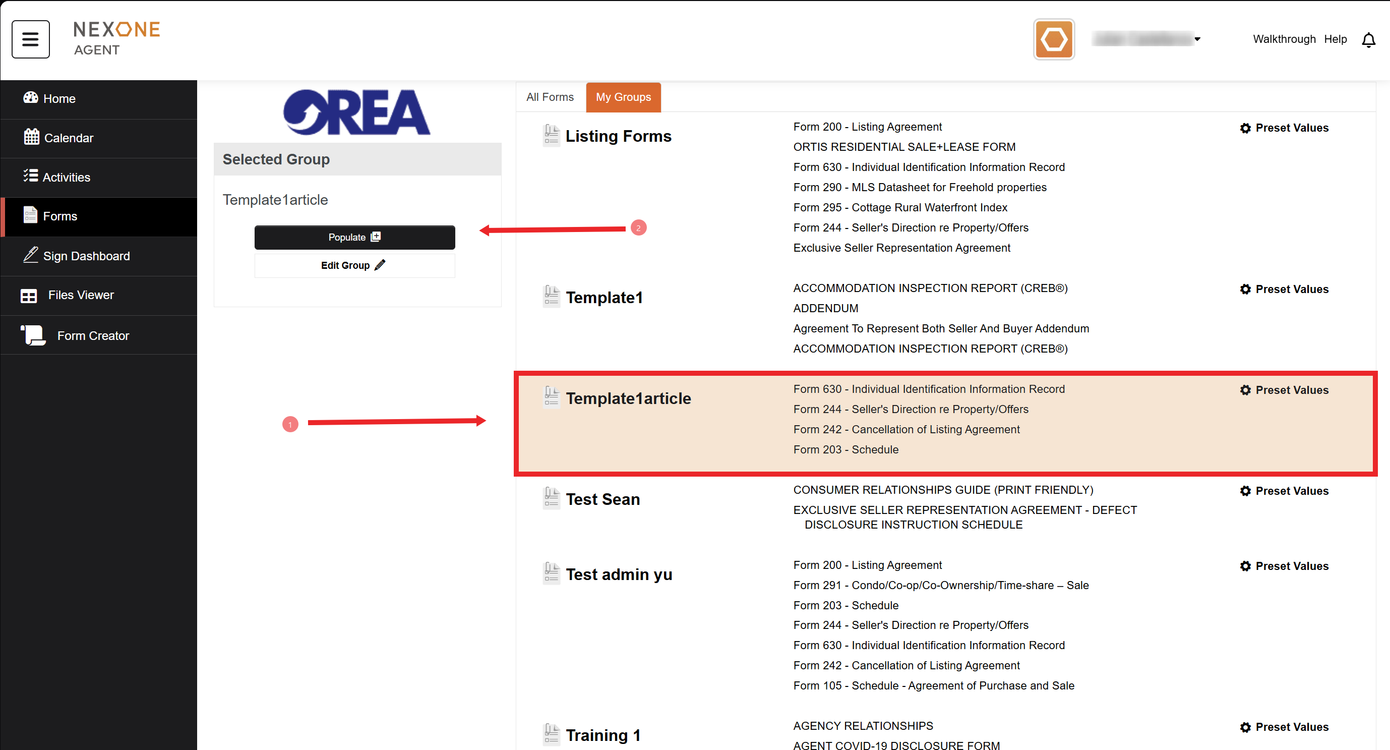Click the notification bell icon
The height and width of the screenshot is (750, 1390).
tap(1368, 39)
